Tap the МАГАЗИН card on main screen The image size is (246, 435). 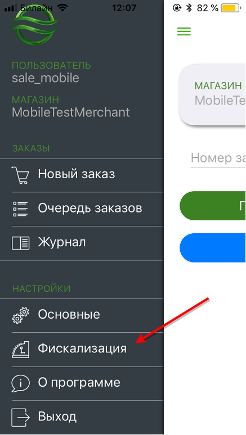point(212,95)
